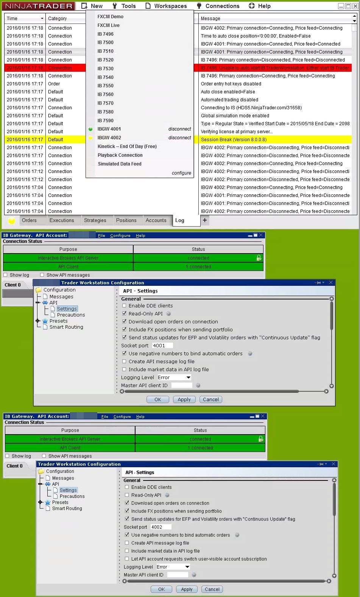Click the Help lifebuoy icon
The height and width of the screenshot is (597, 360).
click(x=252, y=6)
